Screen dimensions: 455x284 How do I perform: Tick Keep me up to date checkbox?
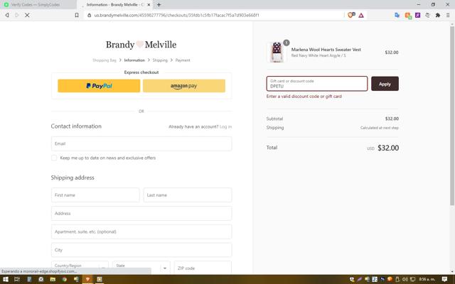click(54, 158)
